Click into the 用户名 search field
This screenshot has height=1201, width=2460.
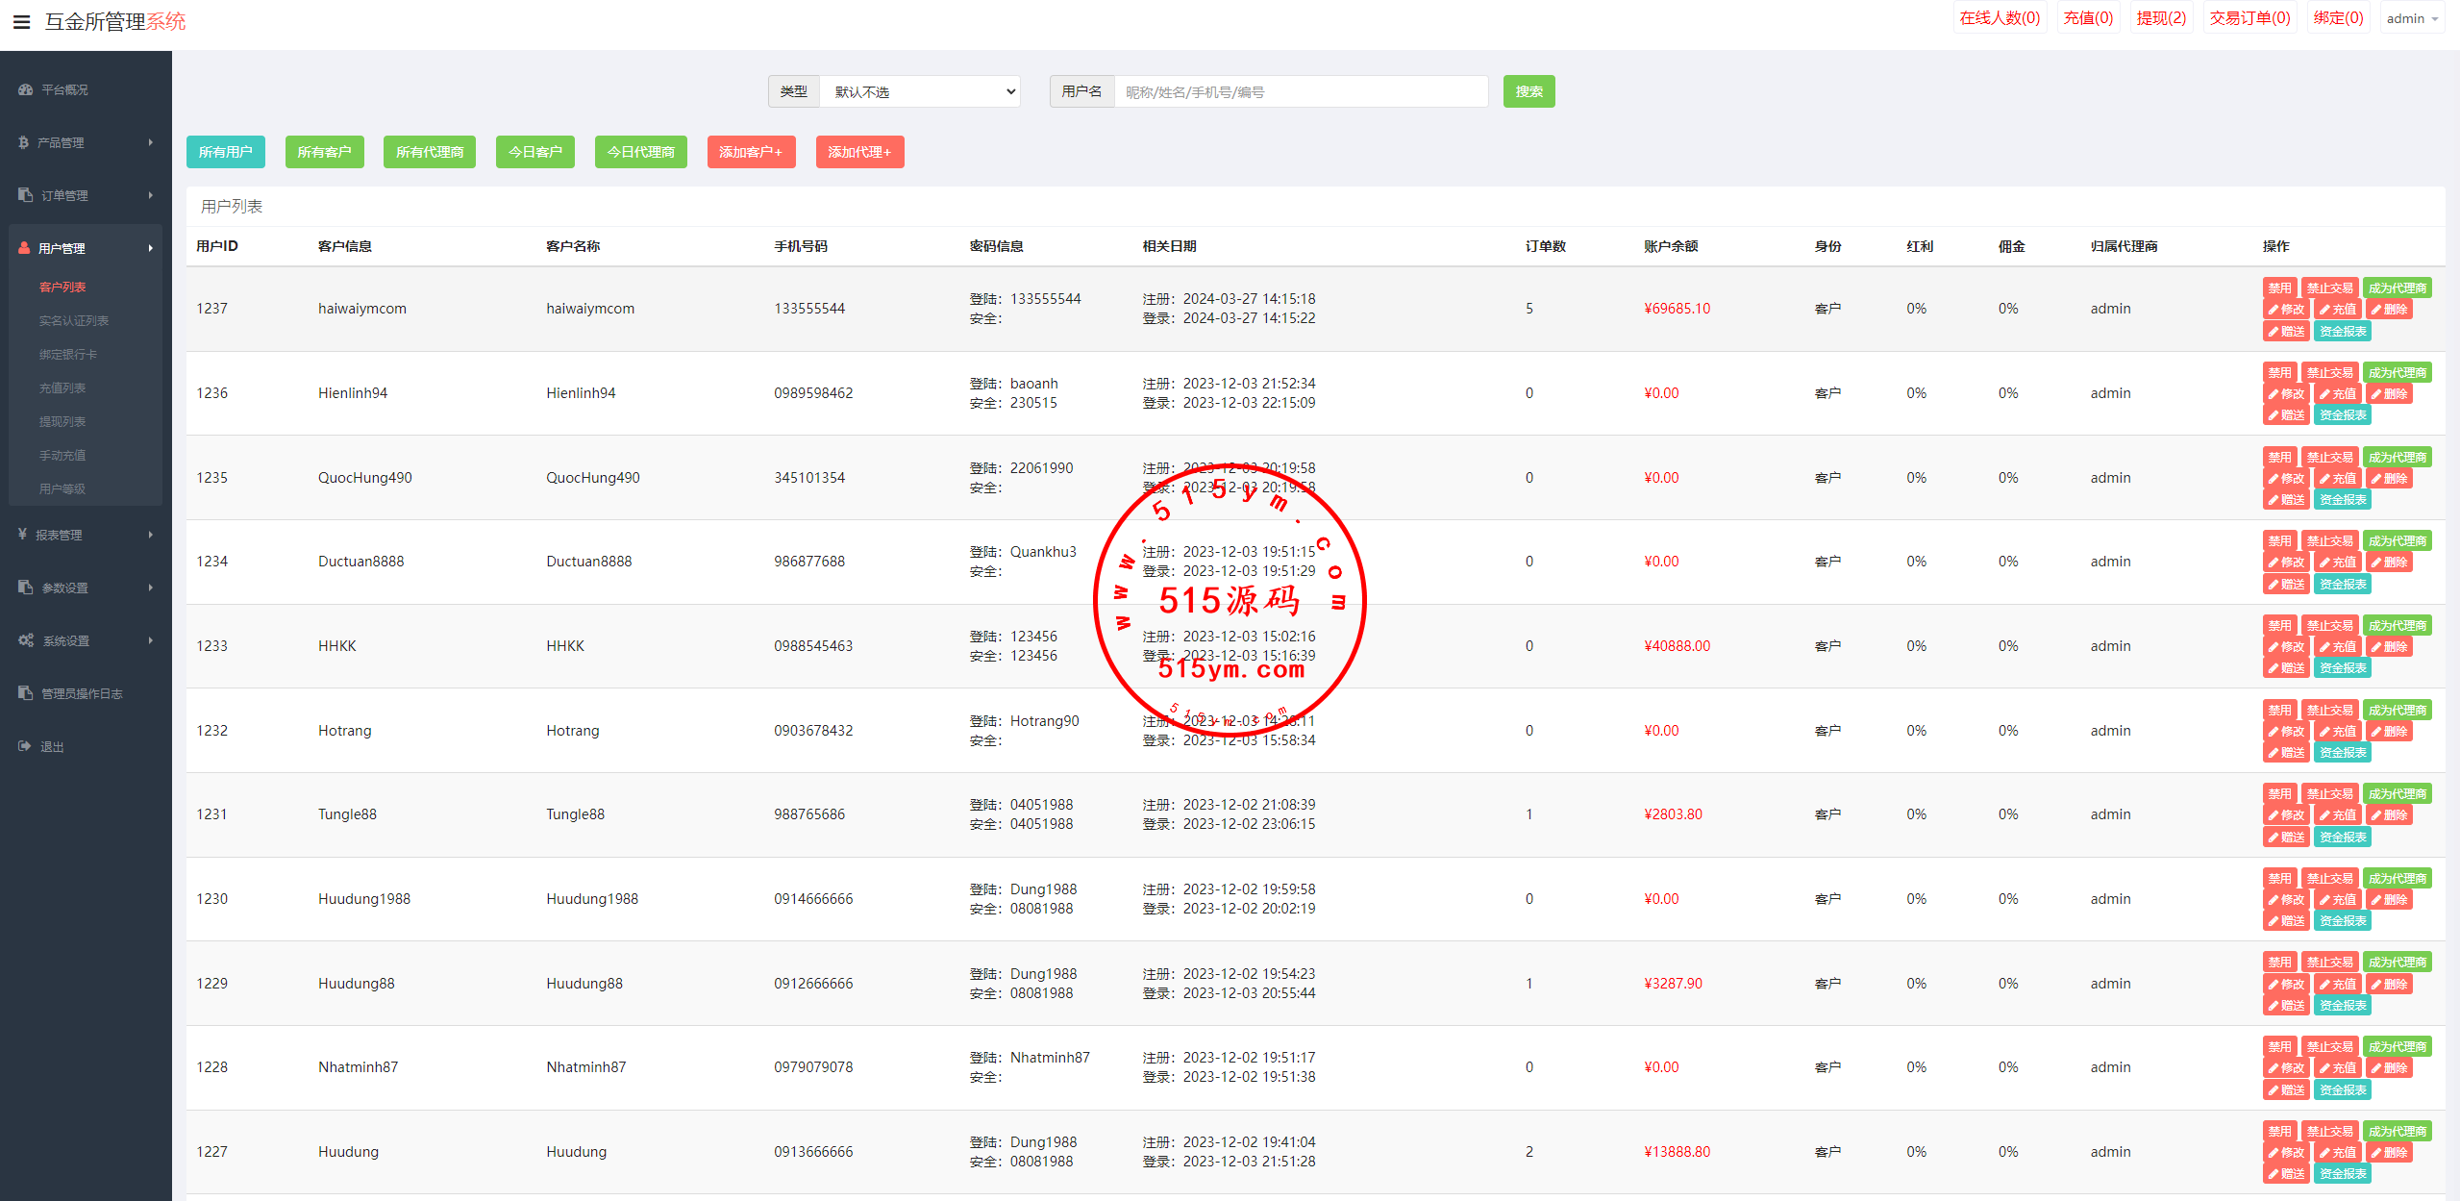pyautogui.click(x=1300, y=91)
